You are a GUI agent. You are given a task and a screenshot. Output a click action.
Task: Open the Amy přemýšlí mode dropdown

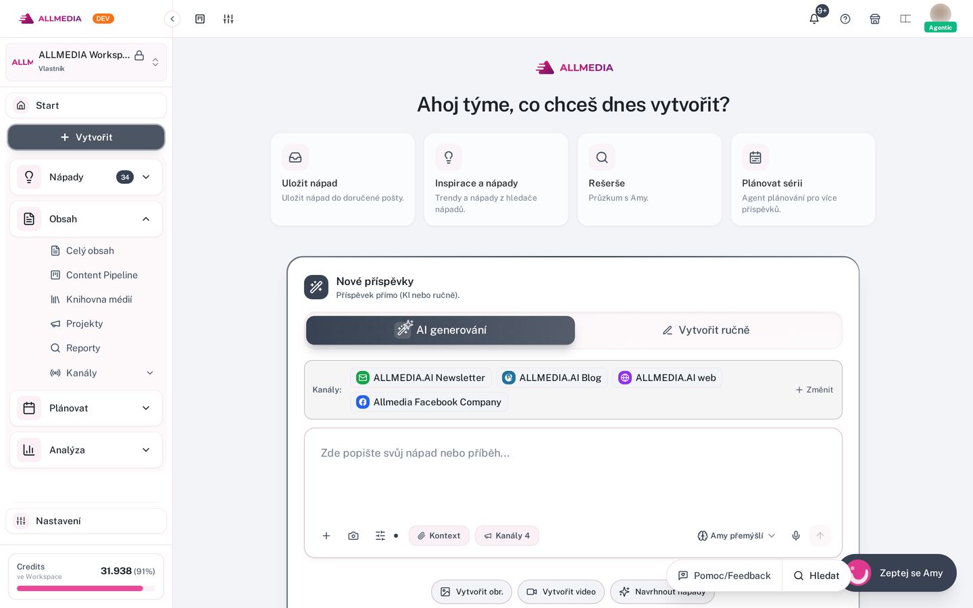[x=737, y=536]
